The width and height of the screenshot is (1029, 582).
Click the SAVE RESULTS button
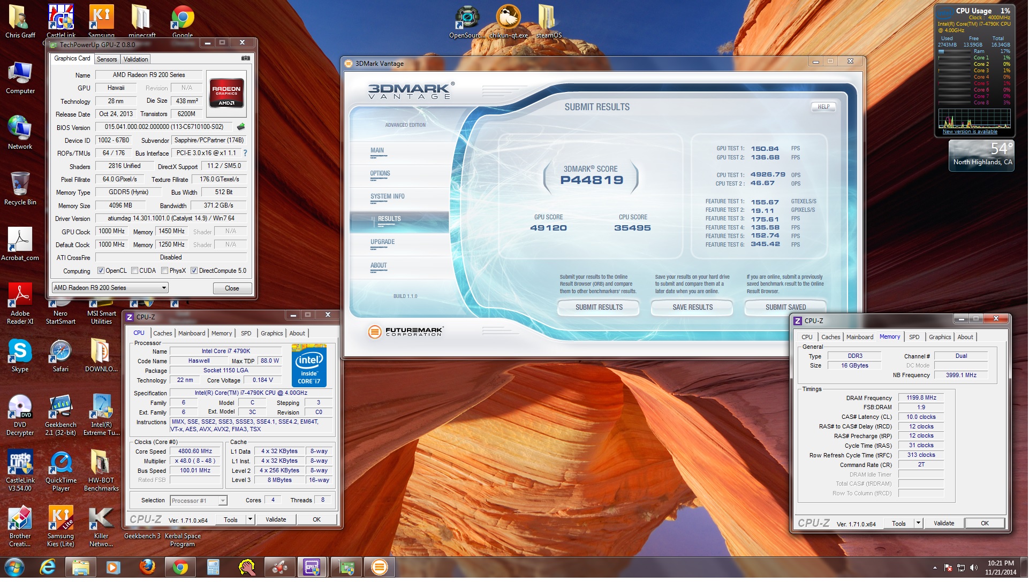point(692,308)
